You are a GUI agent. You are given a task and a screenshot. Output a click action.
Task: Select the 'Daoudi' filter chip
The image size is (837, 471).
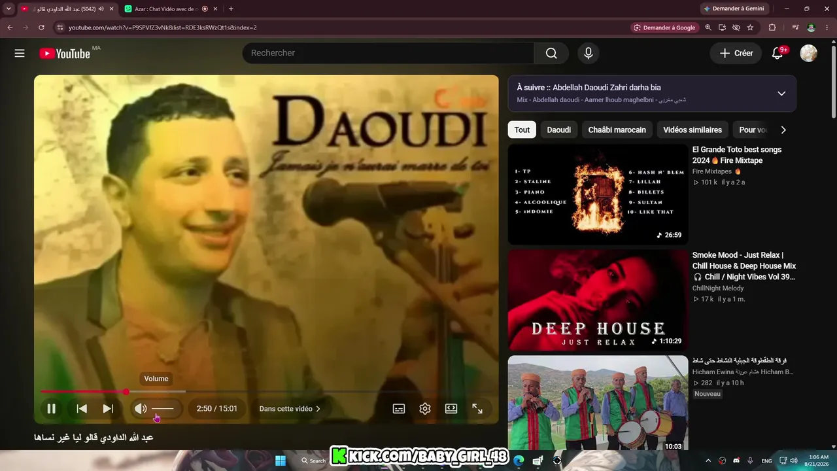(559, 130)
